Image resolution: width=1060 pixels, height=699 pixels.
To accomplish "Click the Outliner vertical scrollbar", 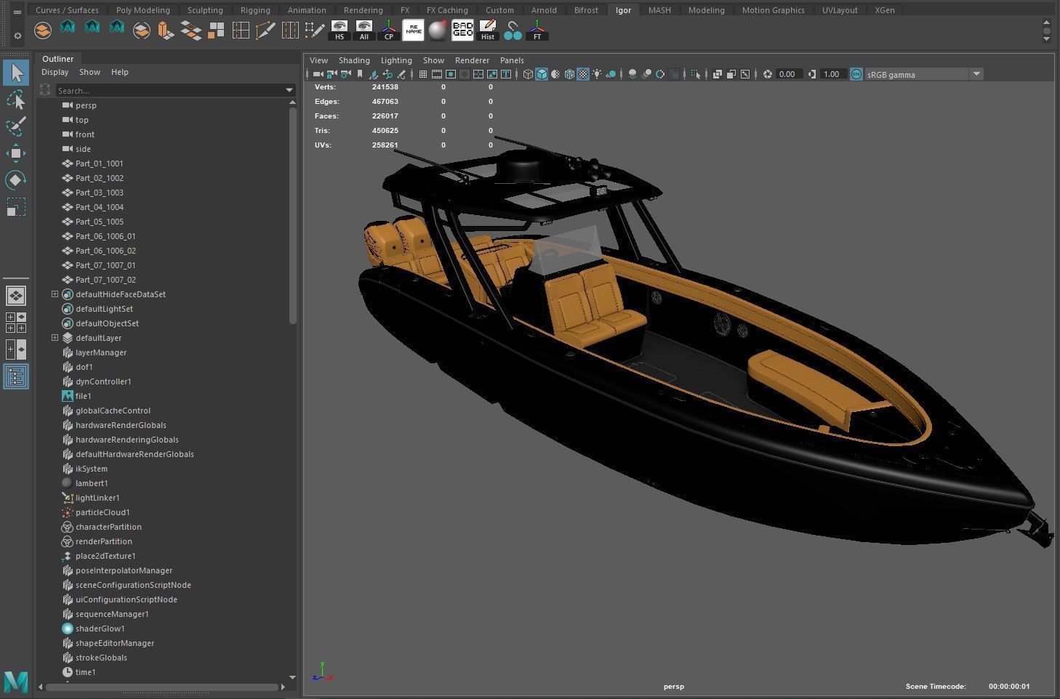I will [x=293, y=215].
